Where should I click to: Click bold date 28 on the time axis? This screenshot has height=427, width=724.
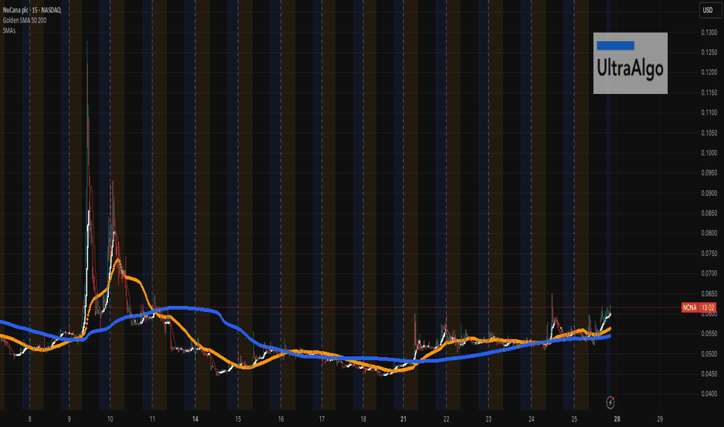pos(617,419)
